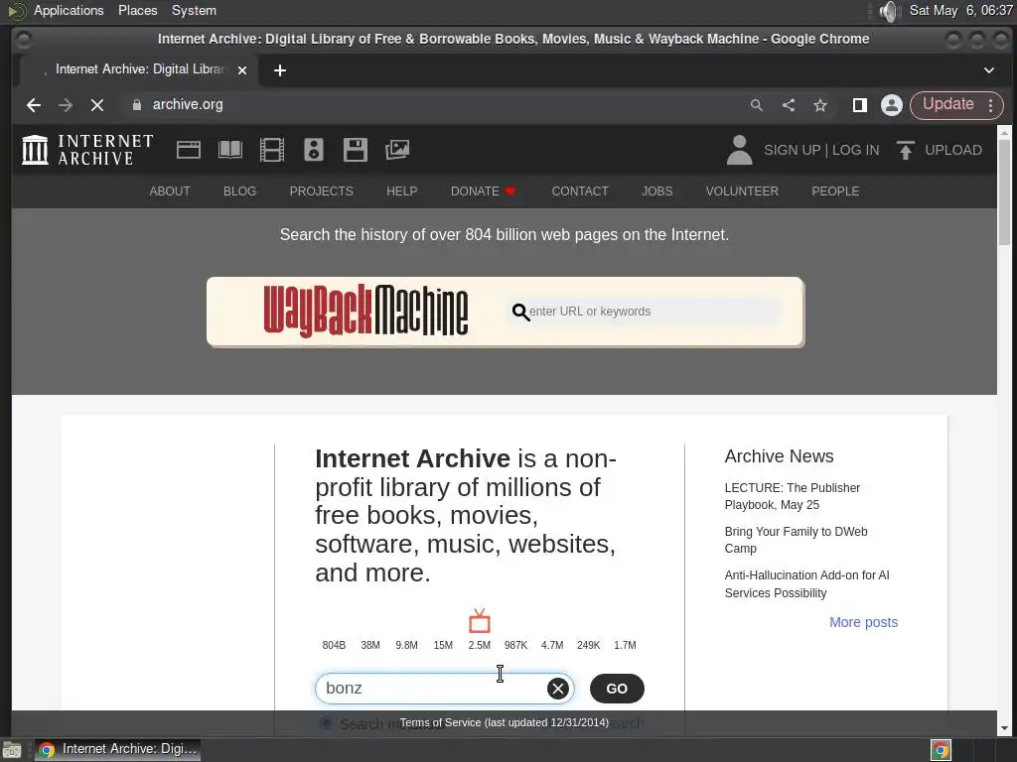Click the red TV icon above 2.5M
This screenshot has width=1017, height=762.
tap(480, 621)
